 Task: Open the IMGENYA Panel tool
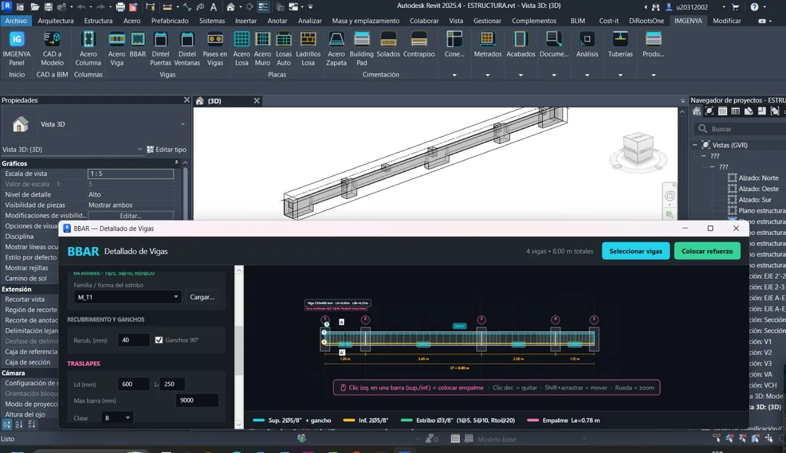point(17,48)
